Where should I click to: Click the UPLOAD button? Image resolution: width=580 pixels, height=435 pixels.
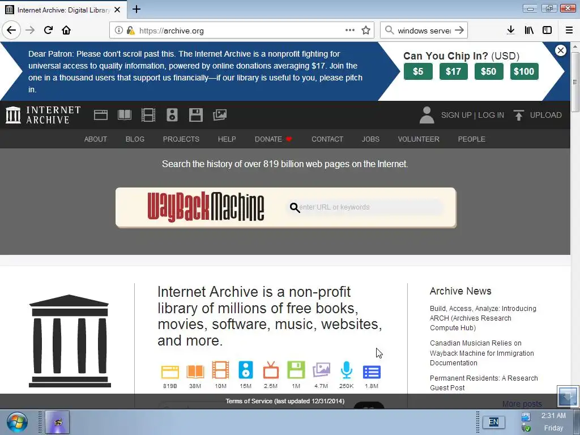[x=538, y=115]
